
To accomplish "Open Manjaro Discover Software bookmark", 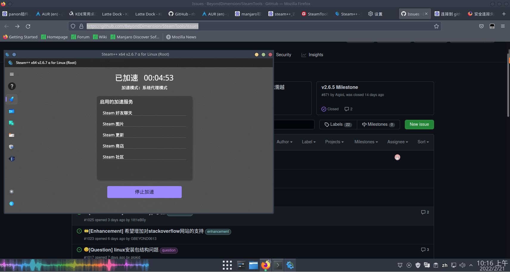I will point(135,37).
